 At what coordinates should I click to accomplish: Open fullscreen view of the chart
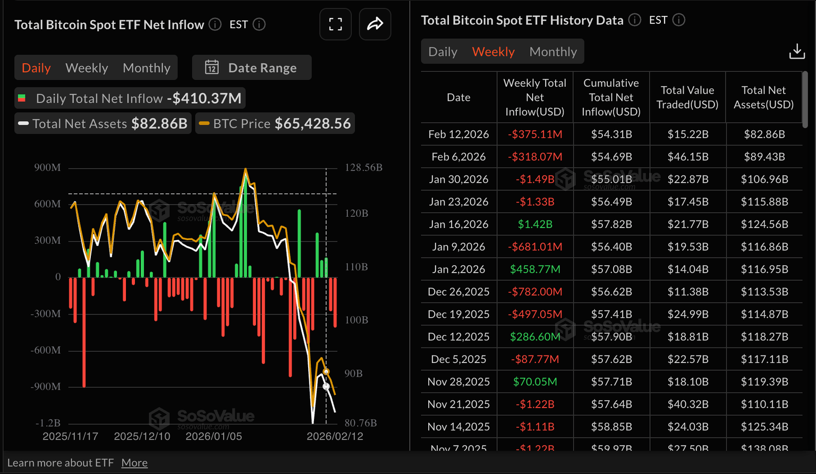coord(335,24)
